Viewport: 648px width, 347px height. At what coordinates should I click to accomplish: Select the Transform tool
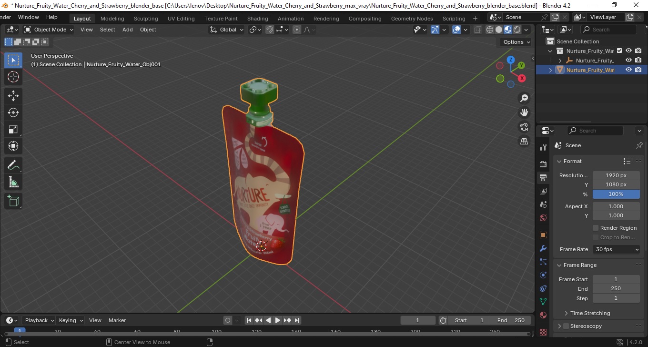[13, 146]
